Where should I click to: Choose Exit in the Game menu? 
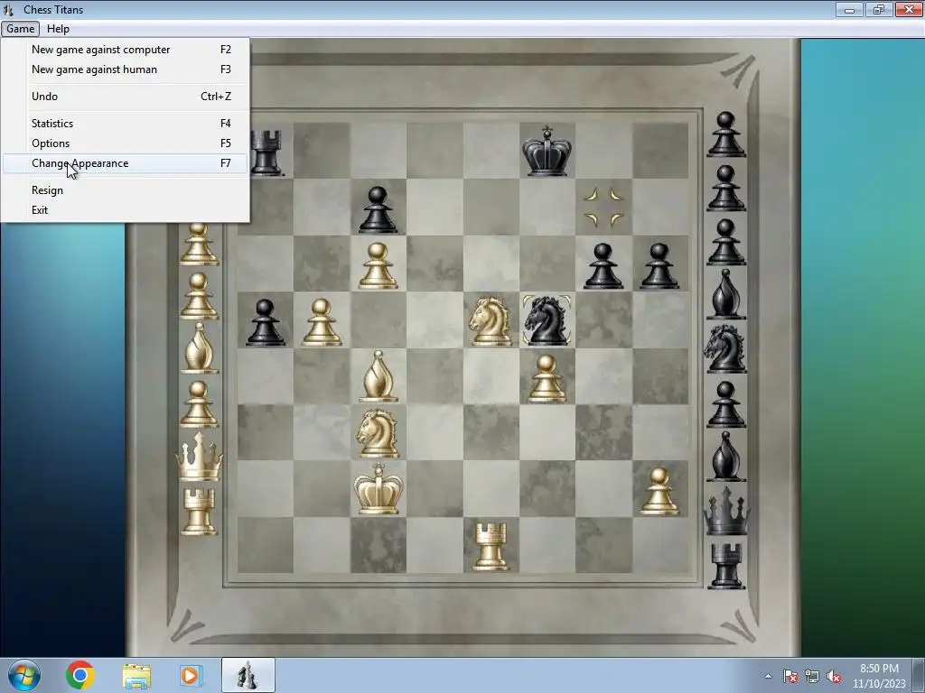click(125, 210)
